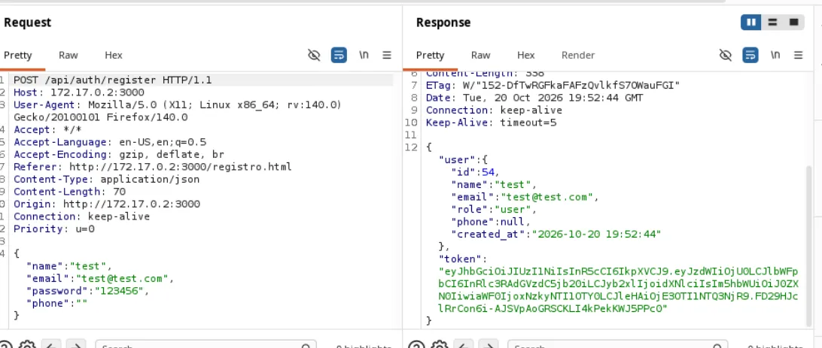Image resolution: width=822 pixels, height=348 pixels.
Task: Click the Origin header line
Action: (106, 204)
